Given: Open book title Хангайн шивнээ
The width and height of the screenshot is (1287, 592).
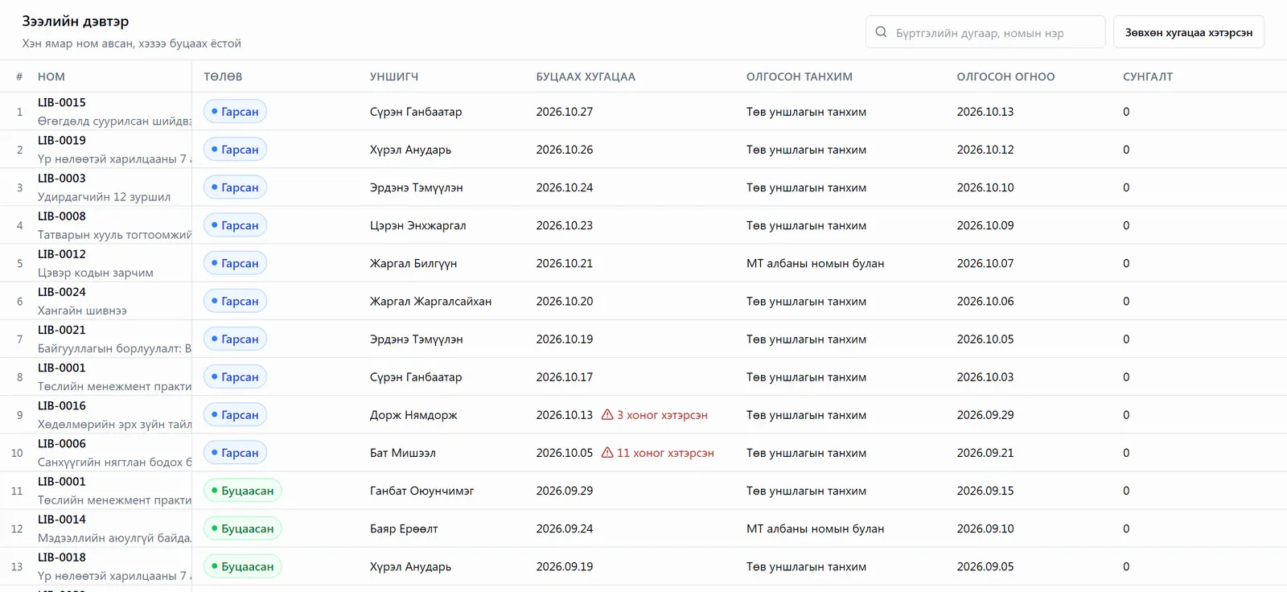Looking at the screenshot, I should pos(82,310).
